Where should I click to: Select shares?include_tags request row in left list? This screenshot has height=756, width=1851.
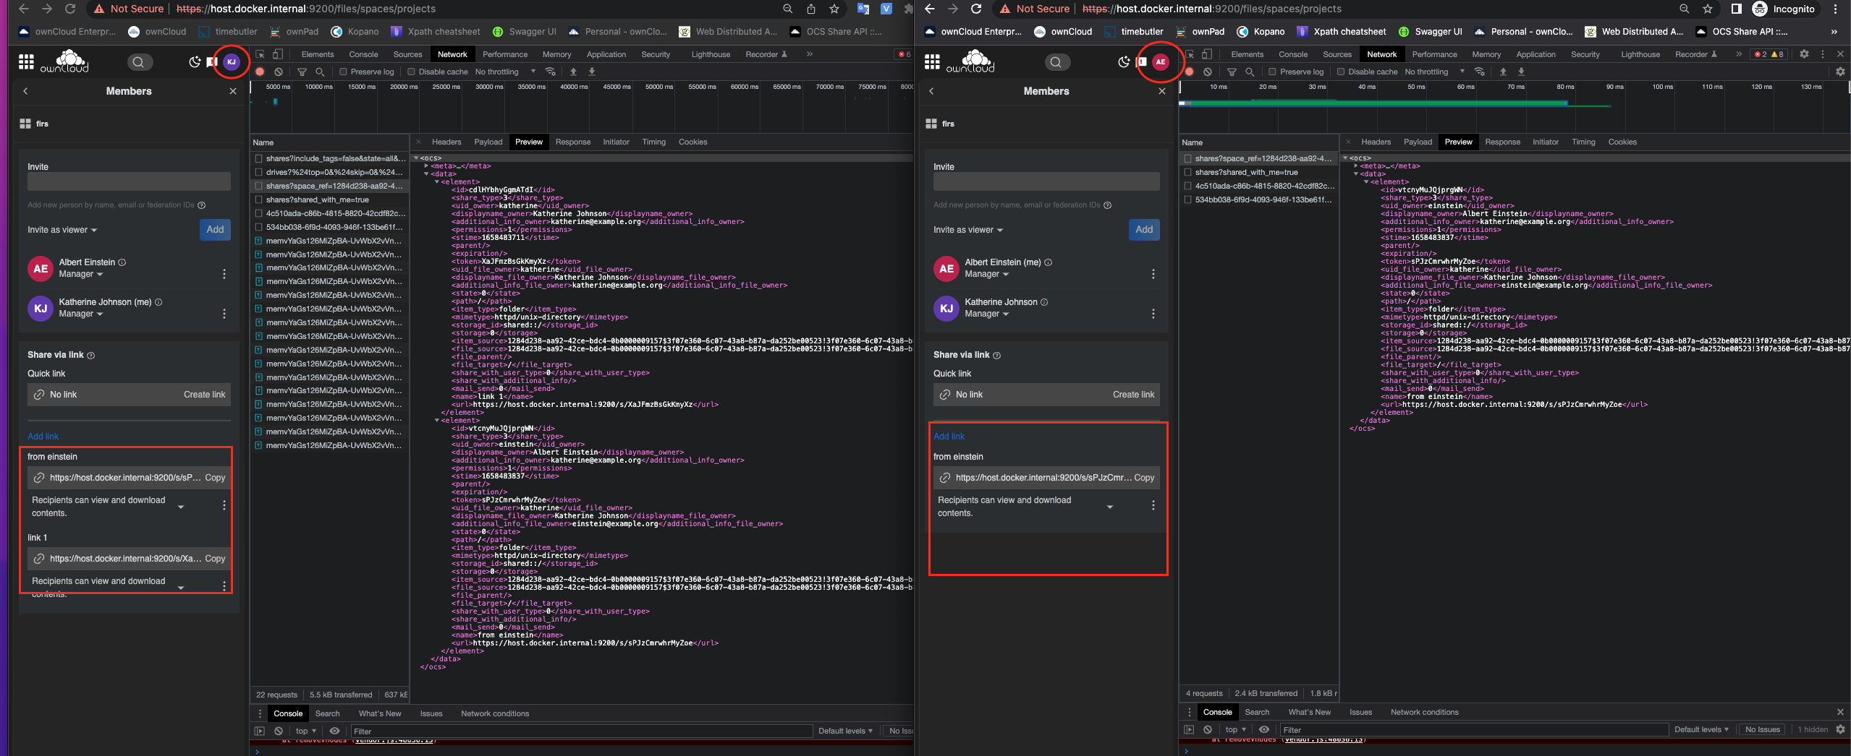pyautogui.click(x=330, y=158)
